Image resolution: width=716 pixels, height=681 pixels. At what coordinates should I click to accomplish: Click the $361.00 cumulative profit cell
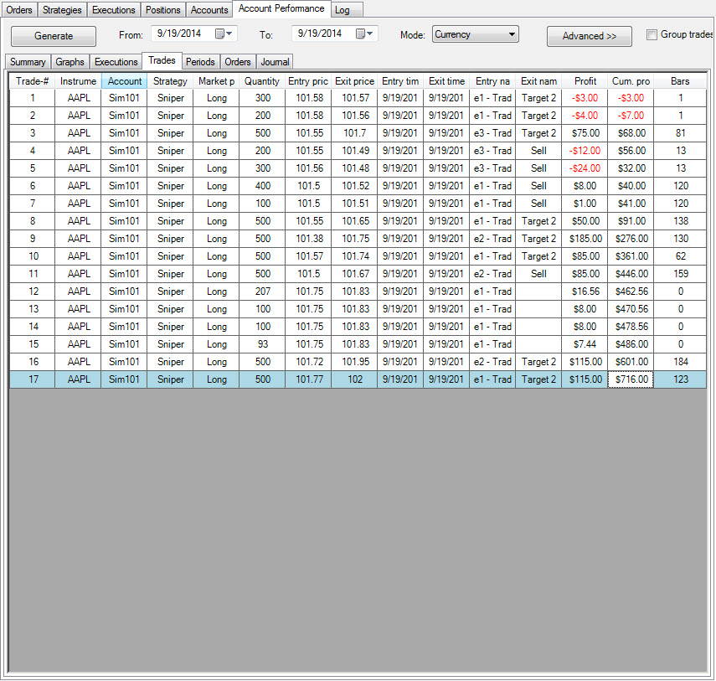pos(631,256)
